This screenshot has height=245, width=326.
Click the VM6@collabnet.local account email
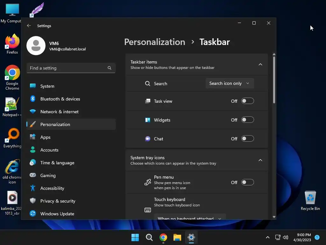pos(67,49)
